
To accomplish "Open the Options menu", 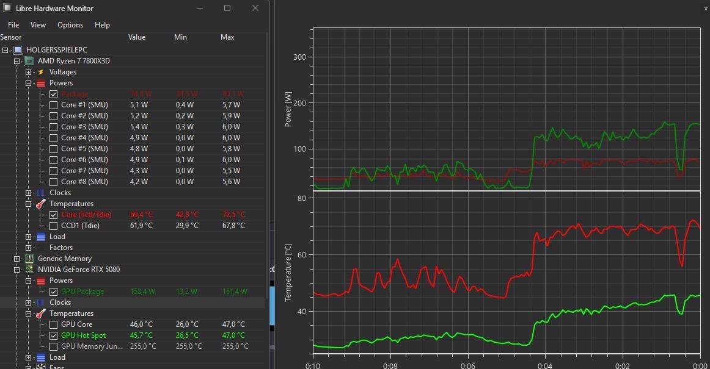I will tap(70, 25).
